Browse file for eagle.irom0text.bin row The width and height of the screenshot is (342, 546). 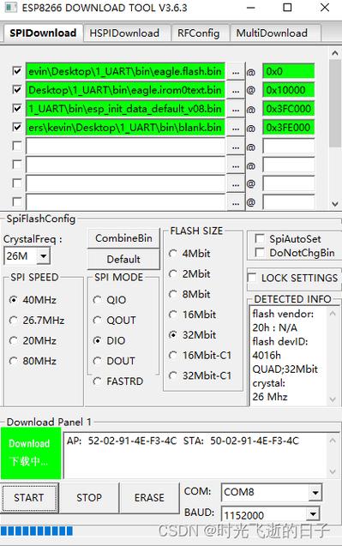click(236, 91)
